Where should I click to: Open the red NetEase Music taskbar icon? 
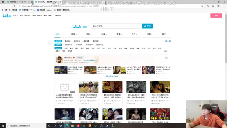coord(78,125)
